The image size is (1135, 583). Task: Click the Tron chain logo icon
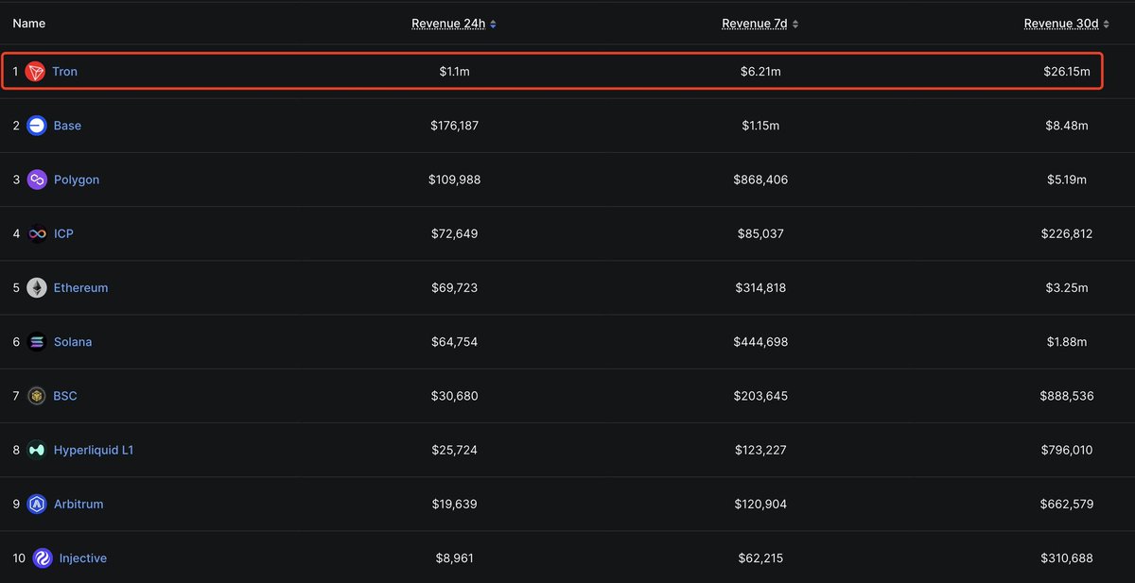pos(35,72)
